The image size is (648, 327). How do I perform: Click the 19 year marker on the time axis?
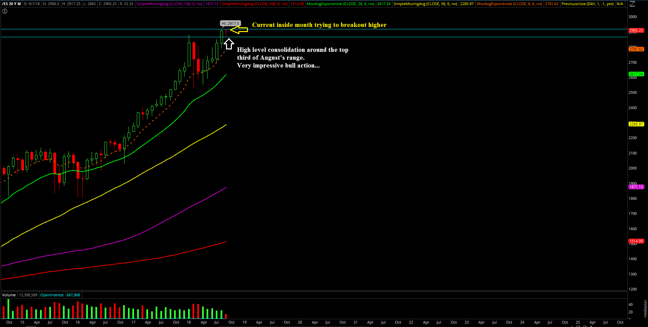pos(244,322)
